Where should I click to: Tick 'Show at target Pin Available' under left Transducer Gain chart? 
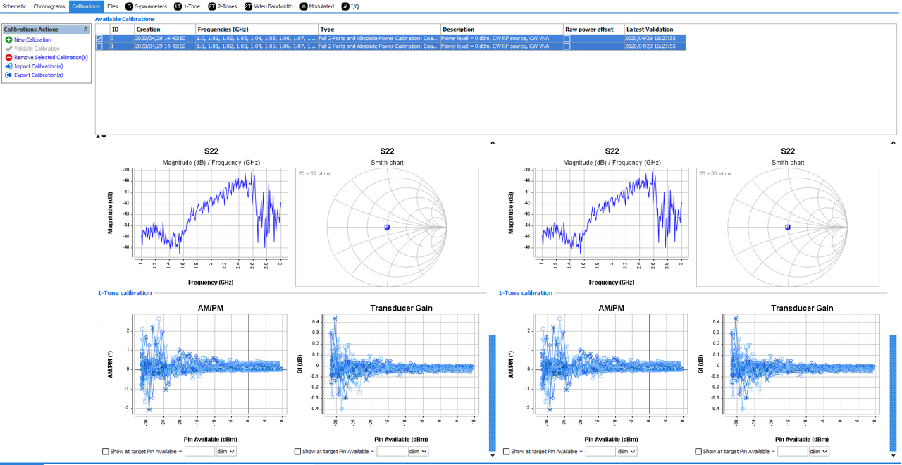pyautogui.click(x=297, y=452)
